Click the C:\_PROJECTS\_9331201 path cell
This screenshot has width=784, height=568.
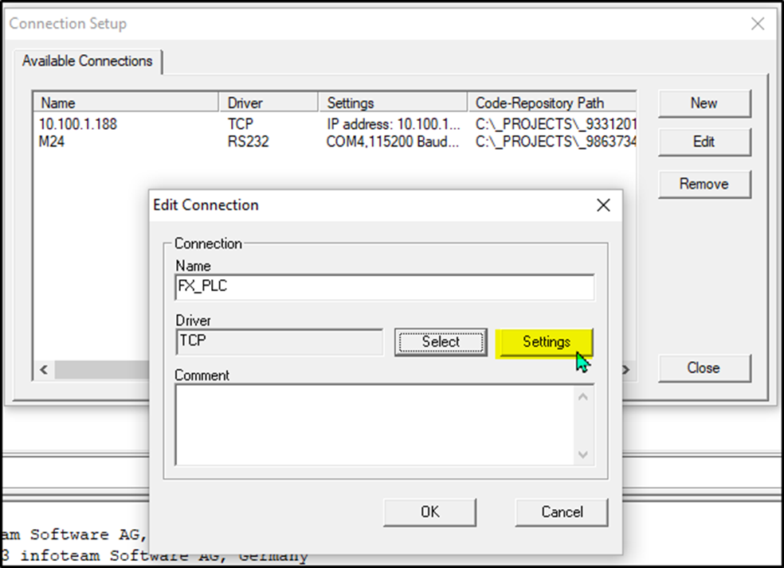(x=555, y=124)
